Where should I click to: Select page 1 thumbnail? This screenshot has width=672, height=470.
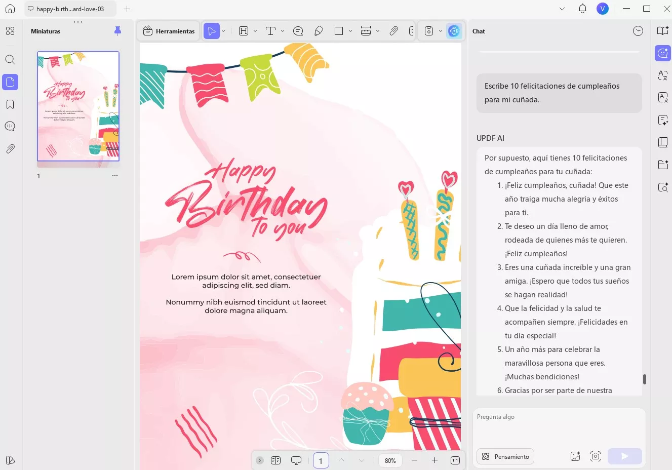coord(78,106)
